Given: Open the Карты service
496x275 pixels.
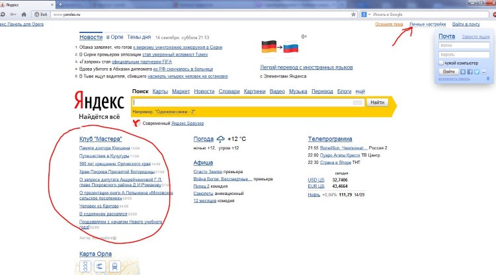Looking at the screenshot, I should pyautogui.click(x=160, y=91).
